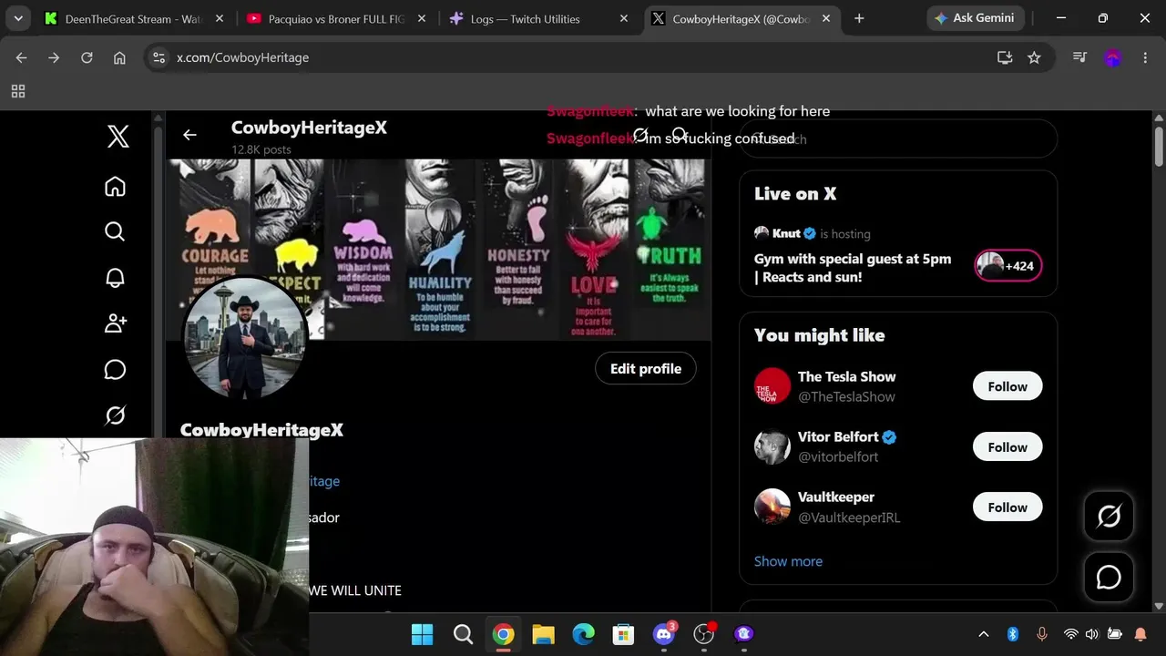
Task: Select the CowboyHeritageX browser tab
Action: tap(742, 18)
